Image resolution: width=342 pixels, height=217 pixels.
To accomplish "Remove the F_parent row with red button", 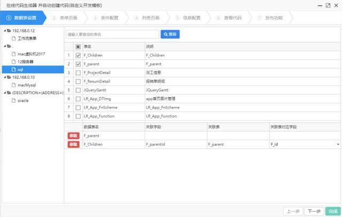I will tap(74, 135).
